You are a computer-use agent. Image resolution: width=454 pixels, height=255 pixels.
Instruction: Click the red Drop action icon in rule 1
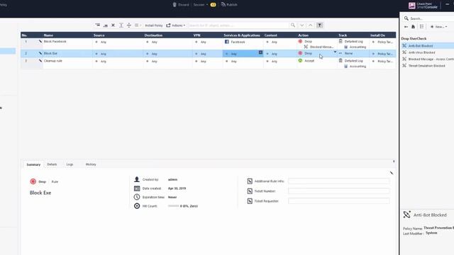pyautogui.click(x=300, y=41)
